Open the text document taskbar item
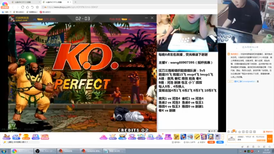The image size is (274, 154). click(x=114, y=151)
